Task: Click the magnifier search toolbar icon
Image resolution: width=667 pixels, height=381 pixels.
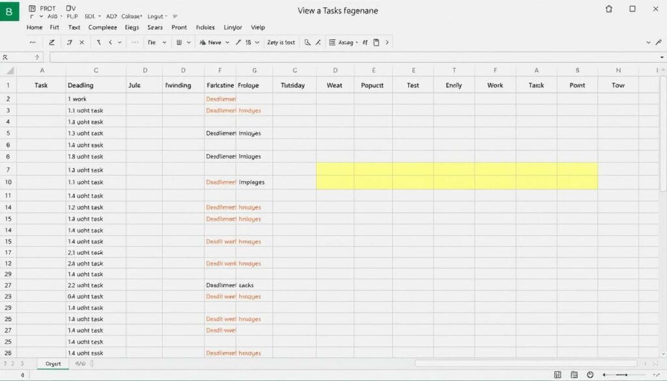Action: (x=307, y=42)
